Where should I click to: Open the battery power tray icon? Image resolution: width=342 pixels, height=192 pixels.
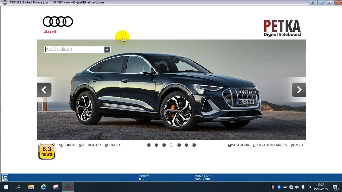285,187
